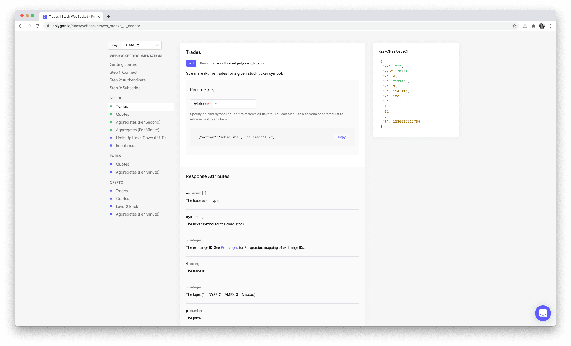Open Chrome three-dot menu
This screenshot has width=571, height=346.
tap(550, 26)
